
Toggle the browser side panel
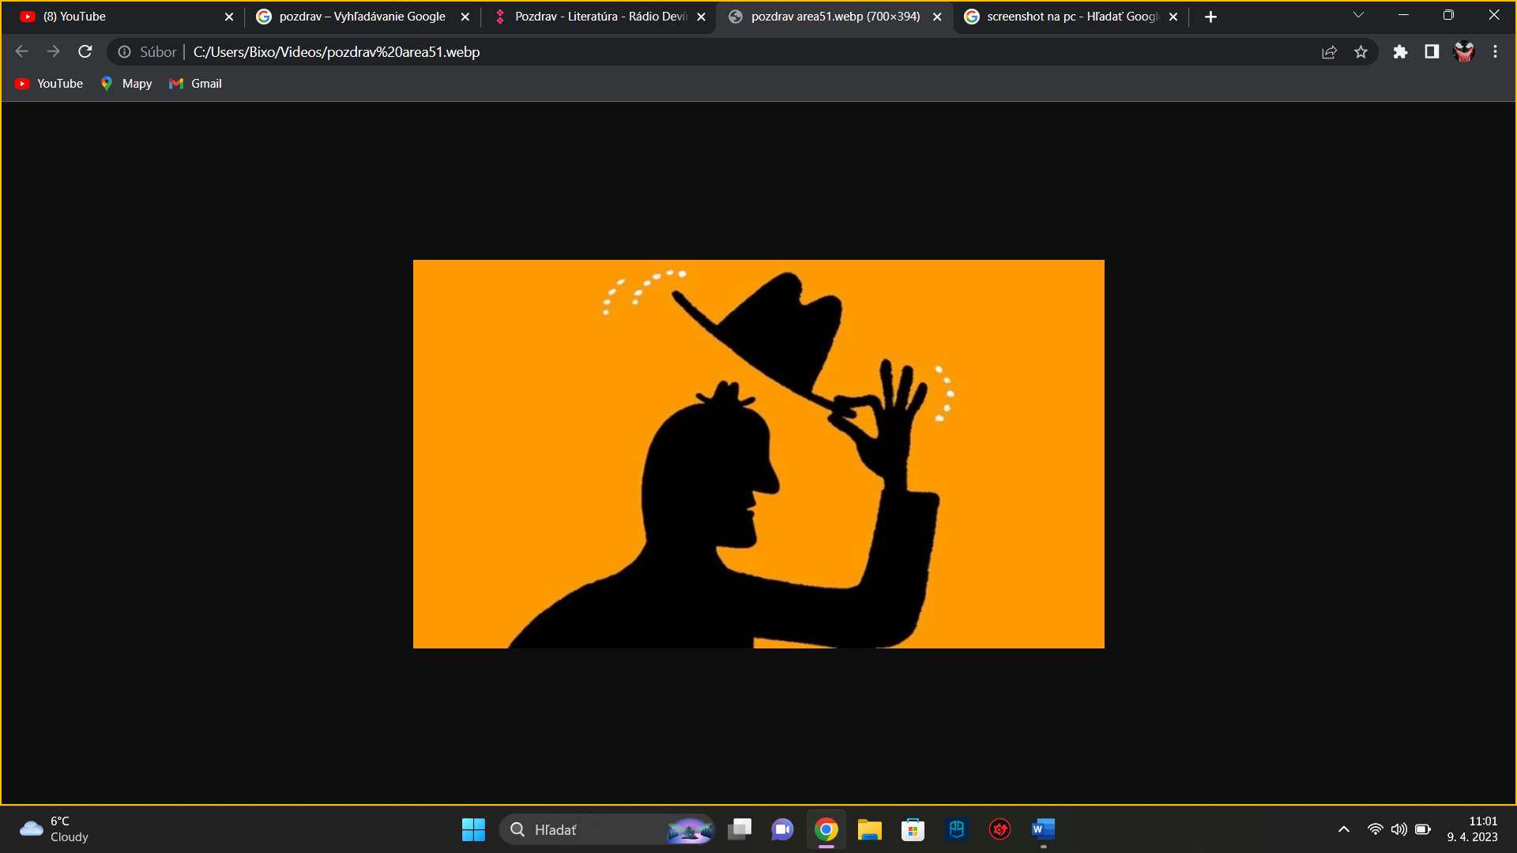[1432, 52]
